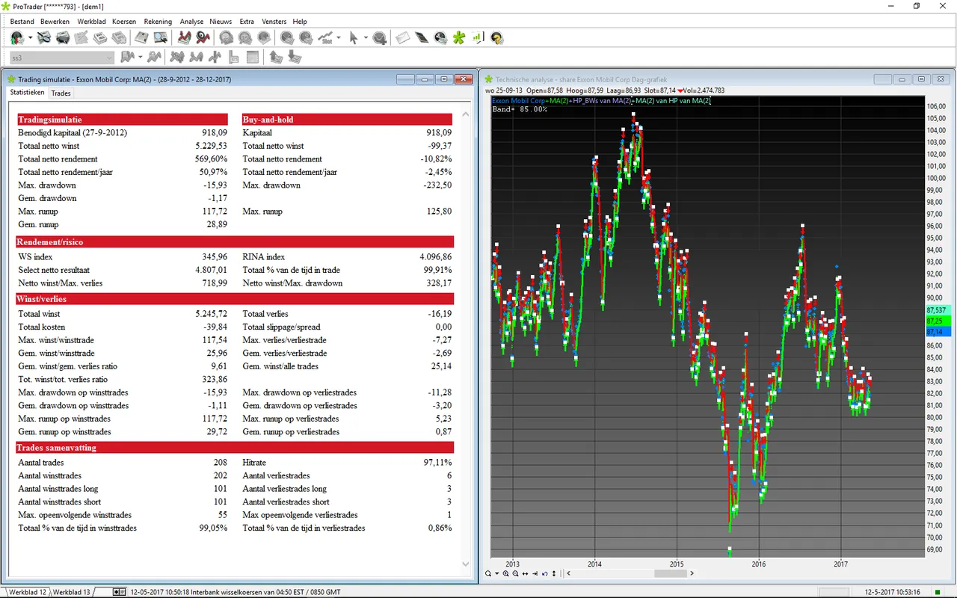Click the worksheet add icons in status bar

pyautogui.click(x=119, y=592)
